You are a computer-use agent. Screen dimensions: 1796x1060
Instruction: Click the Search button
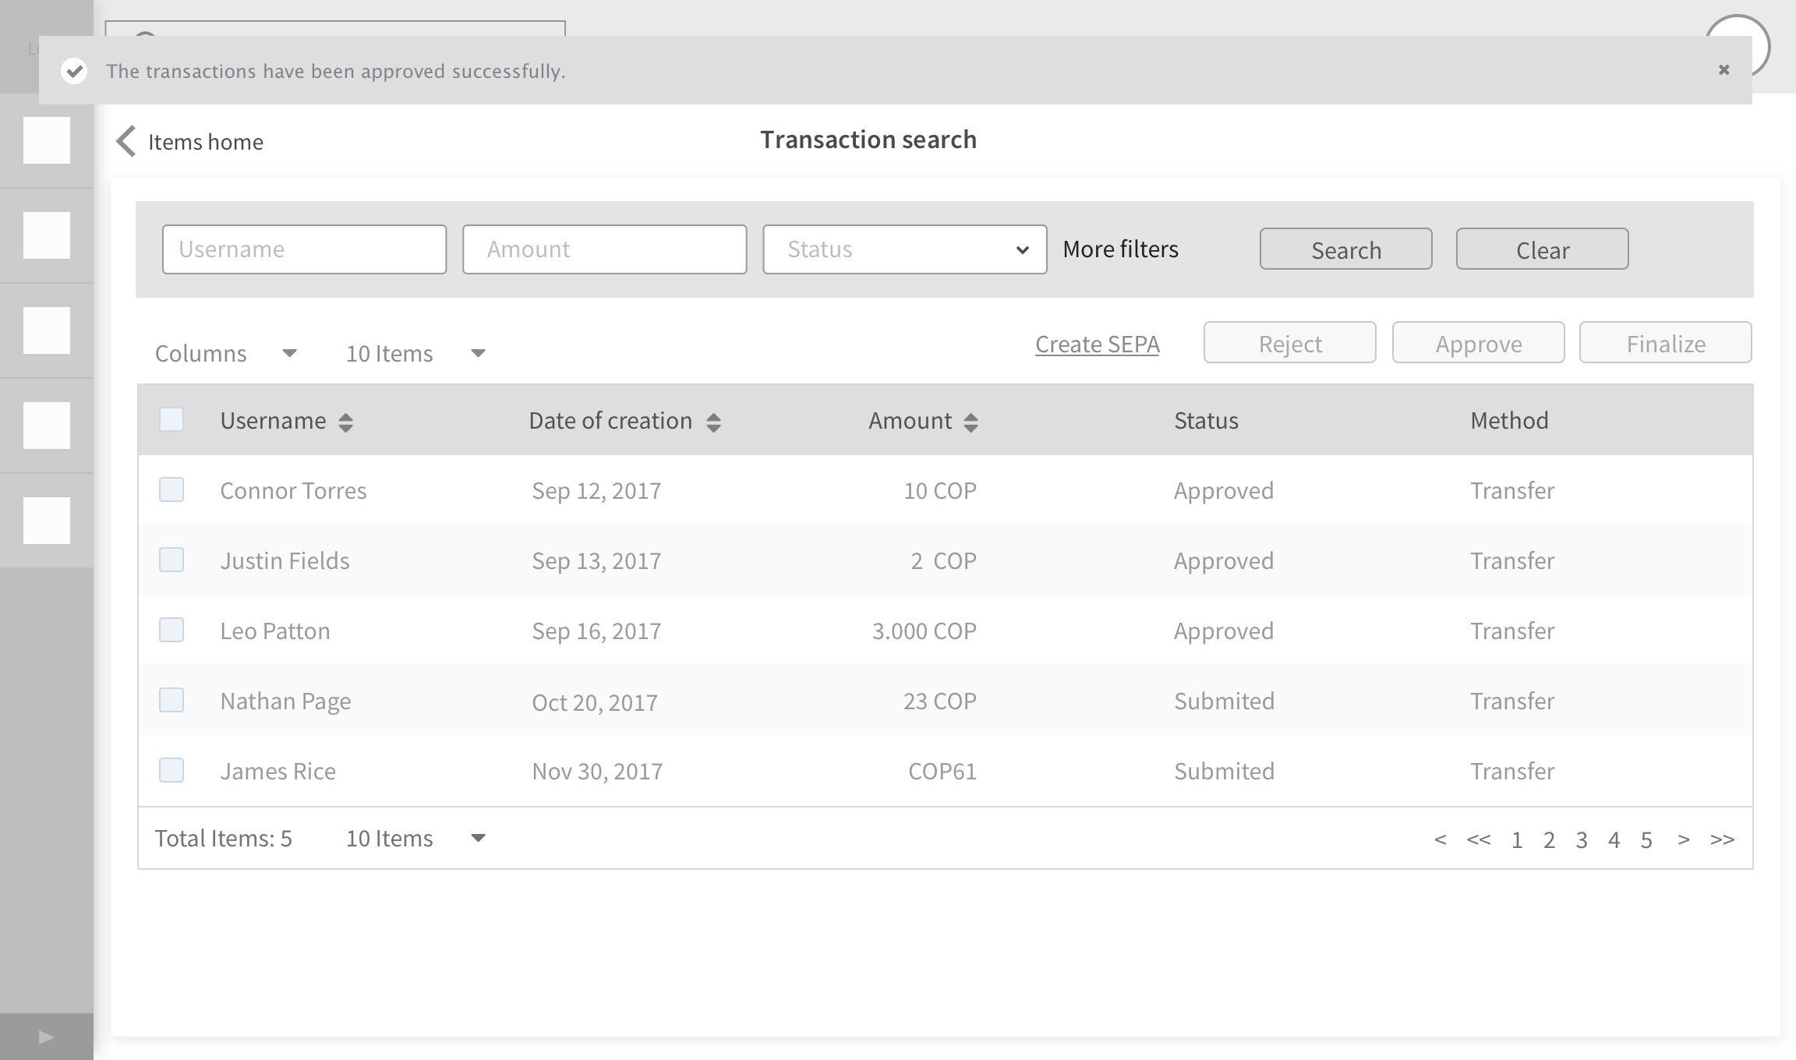pyautogui.click(x=1345, y=249)
